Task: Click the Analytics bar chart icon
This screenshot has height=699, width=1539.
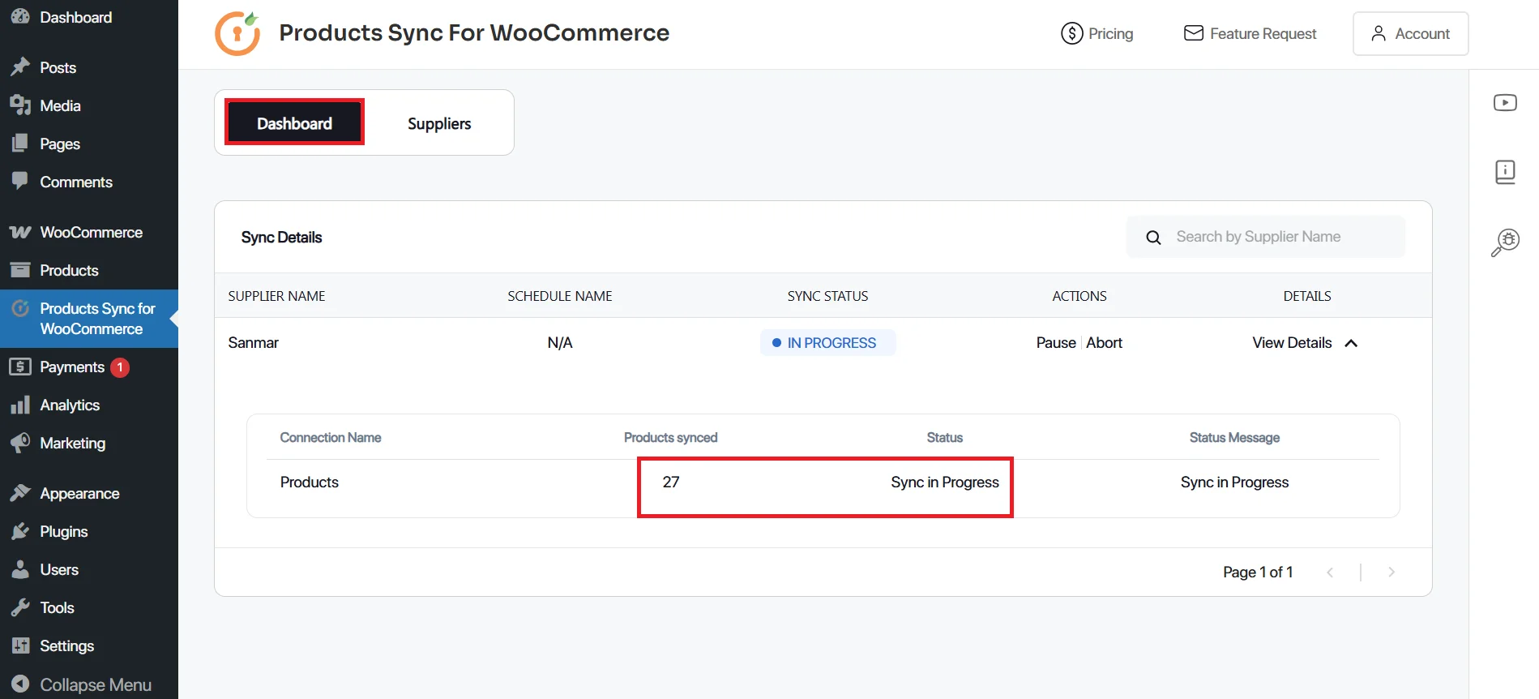Action: (x=20, y=405)
